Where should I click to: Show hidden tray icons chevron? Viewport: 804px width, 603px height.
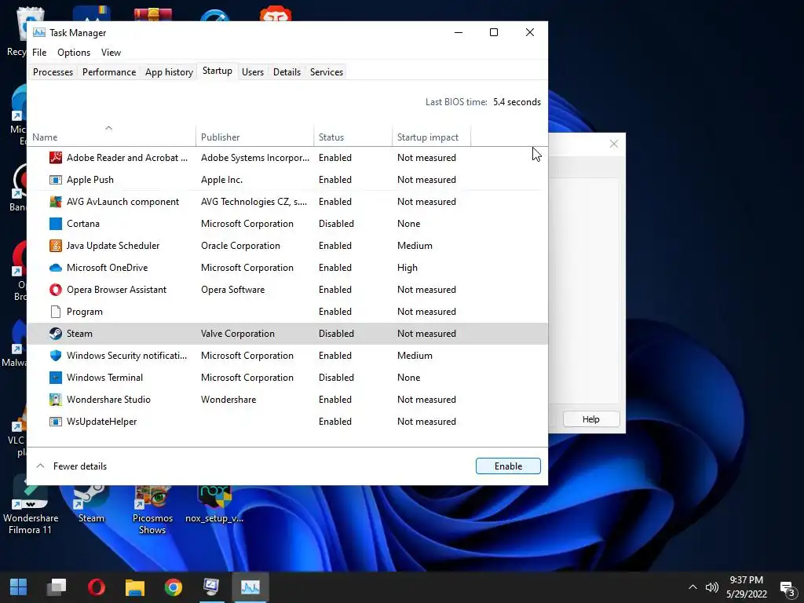693,587
